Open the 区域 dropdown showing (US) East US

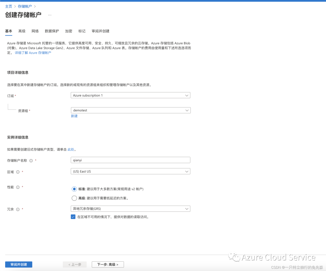[130, 171]
